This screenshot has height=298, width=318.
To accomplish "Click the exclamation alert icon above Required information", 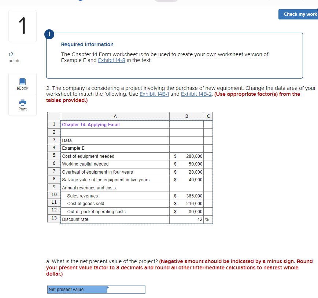I will click(x=49, y=34).
